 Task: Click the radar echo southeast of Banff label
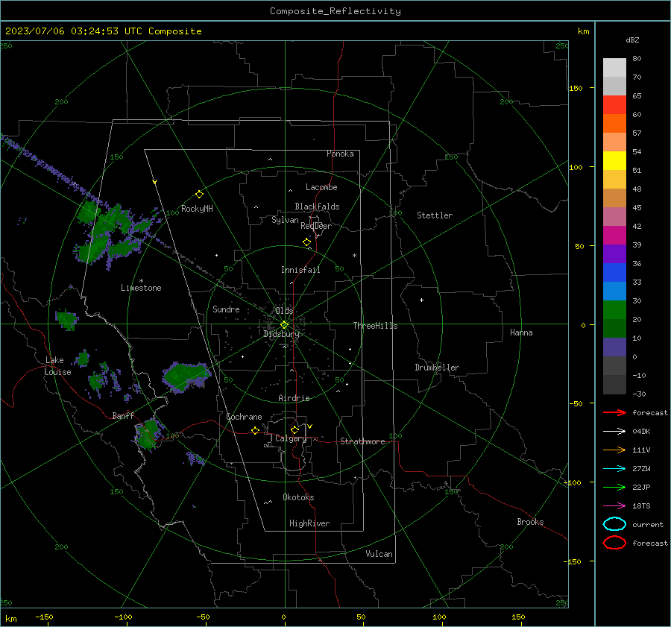[148, 433]
